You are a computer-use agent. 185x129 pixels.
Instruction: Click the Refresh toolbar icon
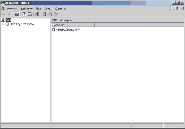click(x=24, y=14)
